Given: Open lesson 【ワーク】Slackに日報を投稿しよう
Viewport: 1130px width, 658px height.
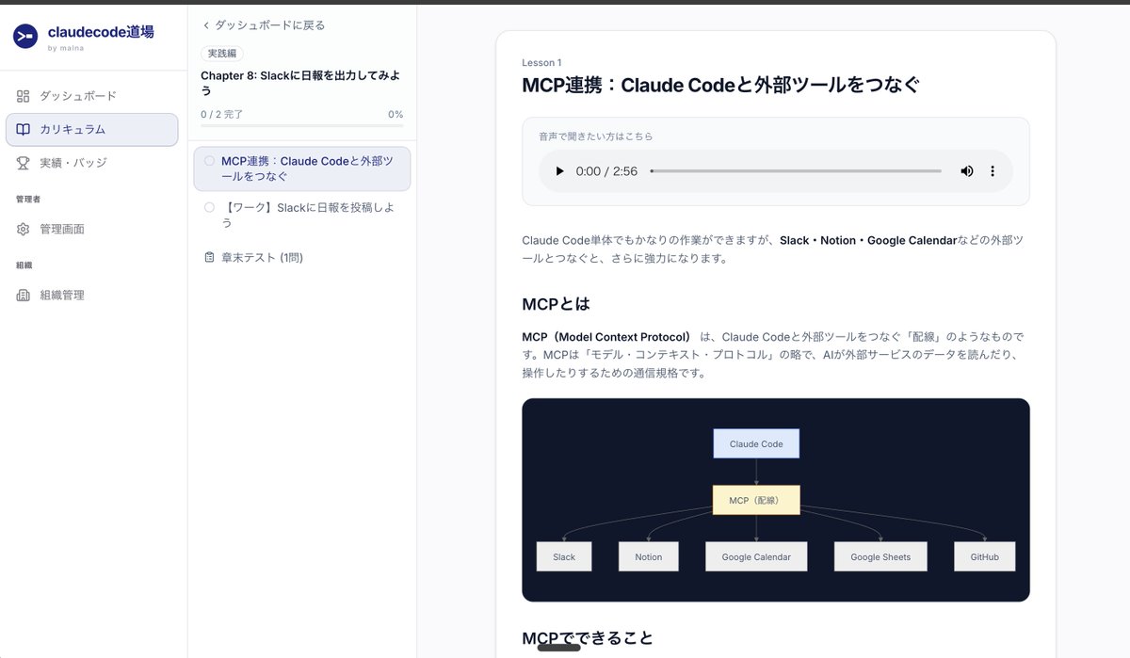Looking at the screenshot, I should (x=302, y=215).
